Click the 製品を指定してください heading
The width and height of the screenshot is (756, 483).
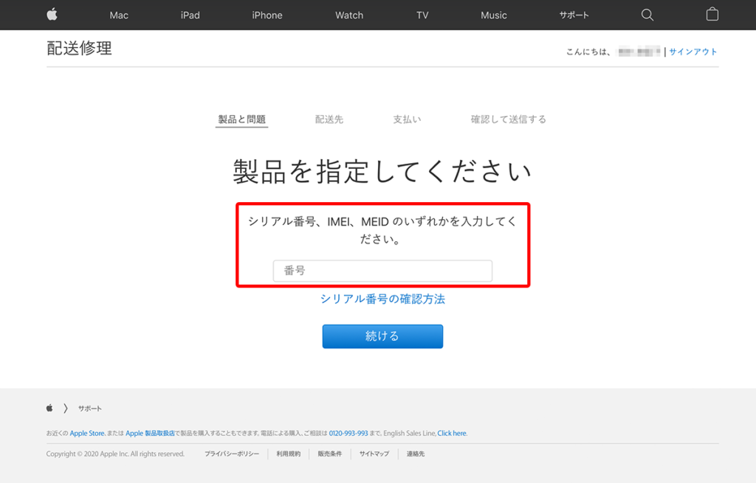382,171
